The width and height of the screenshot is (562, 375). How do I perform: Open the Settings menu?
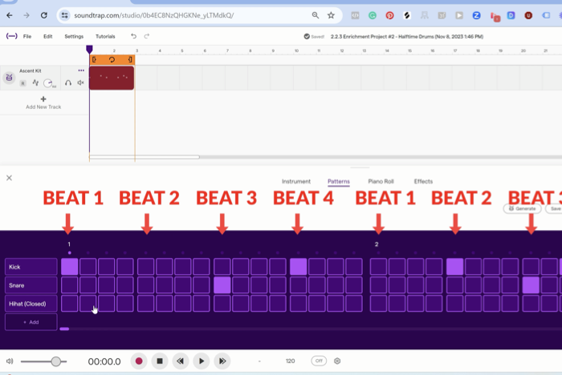(x=74, y=37)
